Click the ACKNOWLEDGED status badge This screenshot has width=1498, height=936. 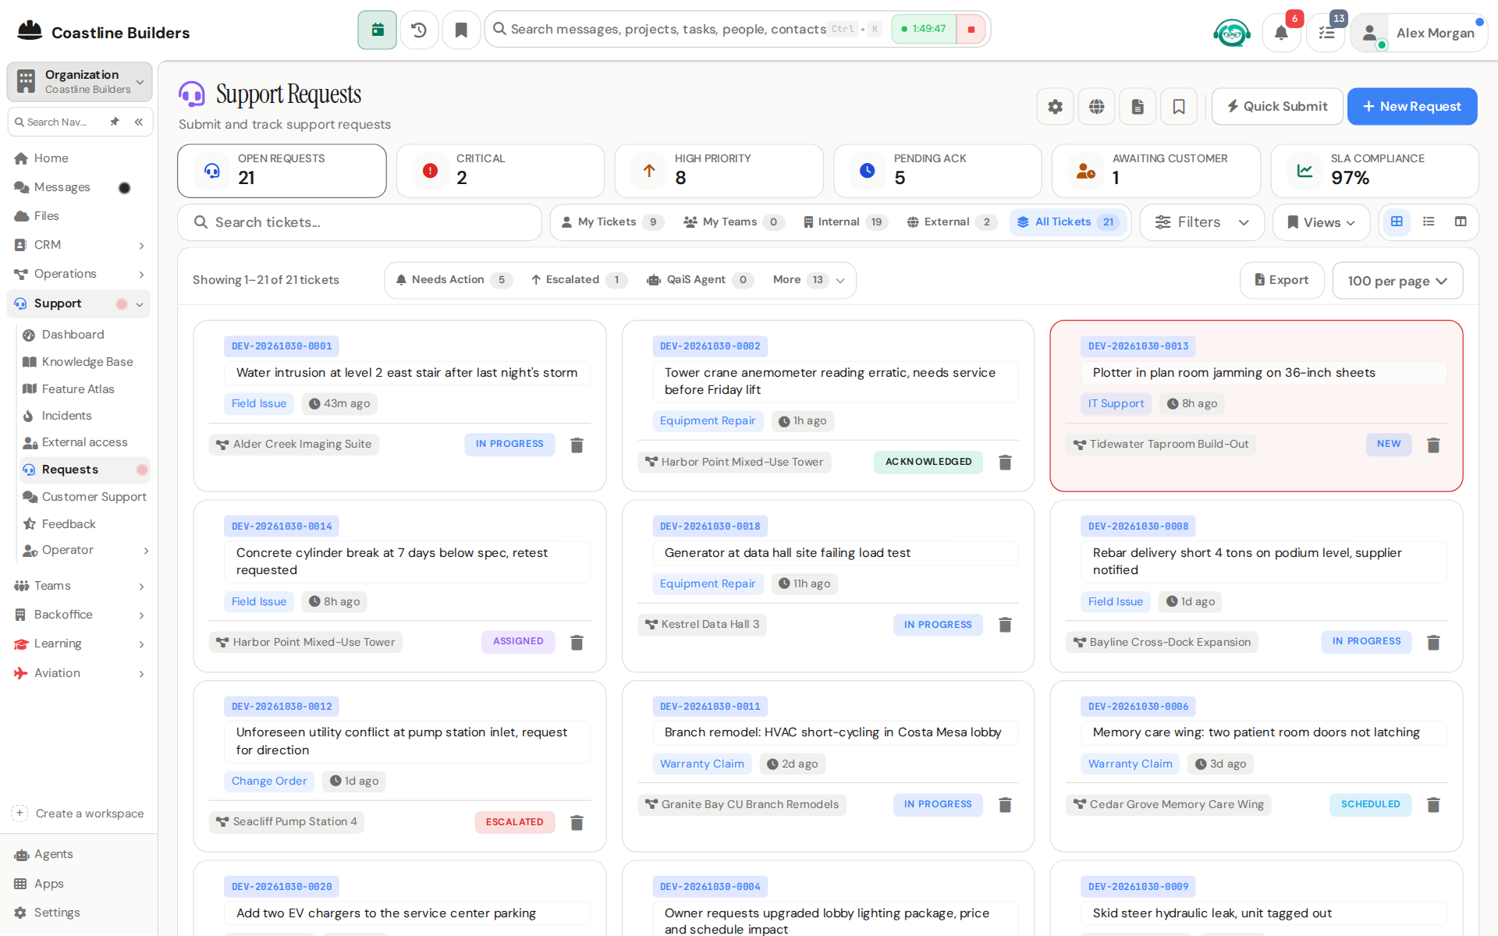tap(928, 462)
